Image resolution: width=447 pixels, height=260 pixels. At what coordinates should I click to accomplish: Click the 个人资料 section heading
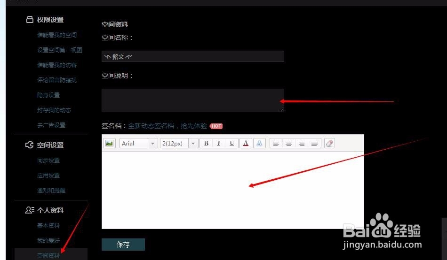pos(50,210)
